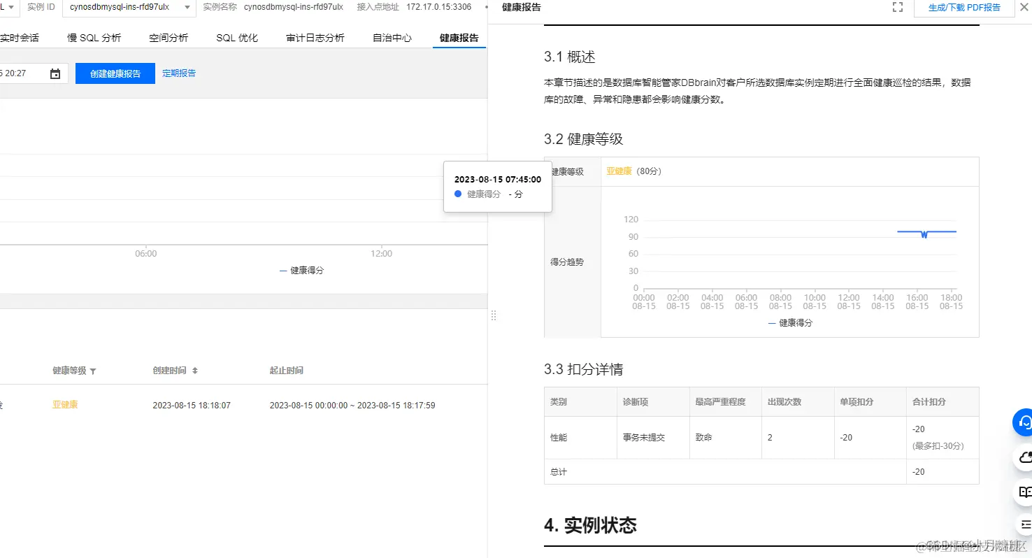
Task: Click the fullscreen icon beside 生成/下载 PDF报告
Action: click(x=898, y=7)
